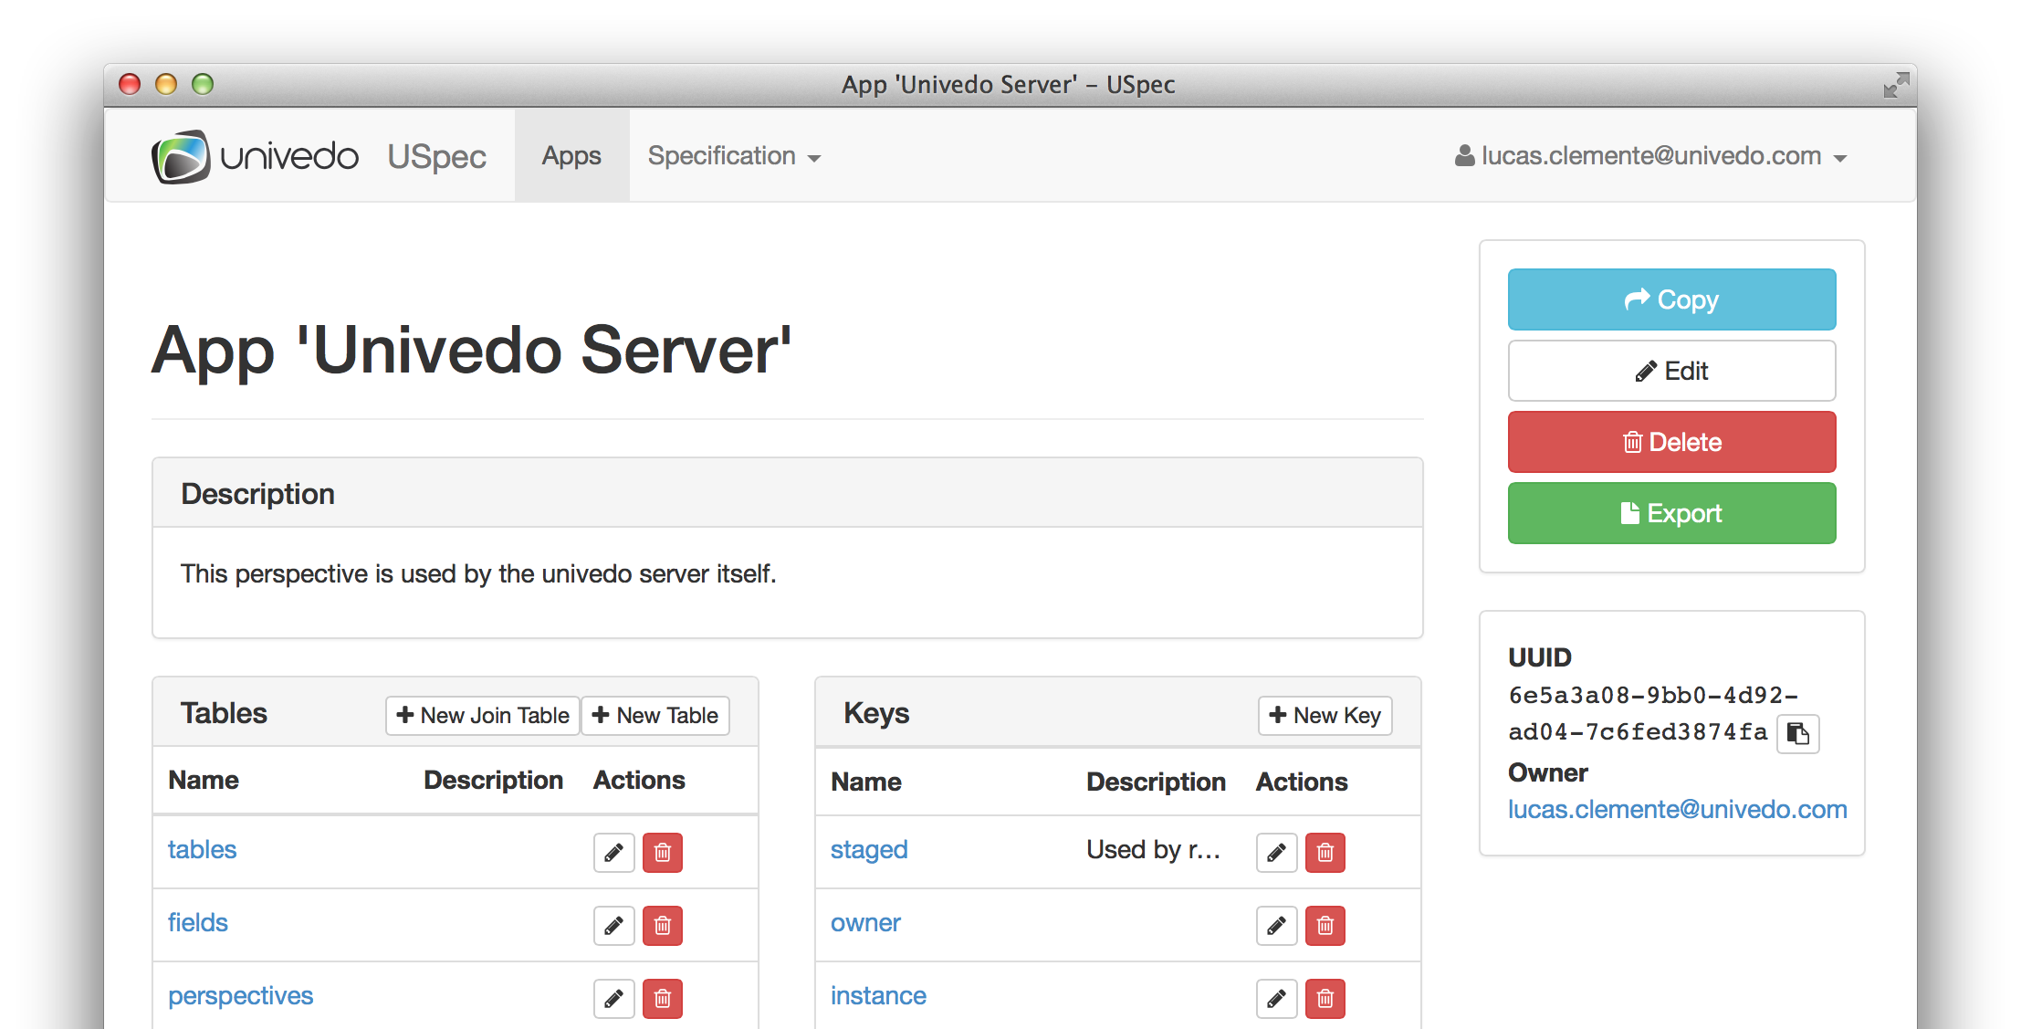Image resolution: width=2021 pixels, height=1029 pixels.
Task: Click trash icon for staged key
Action: [x=1325, y=852]
